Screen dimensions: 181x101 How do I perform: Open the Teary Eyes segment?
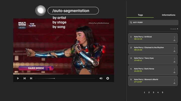[153, 60]
